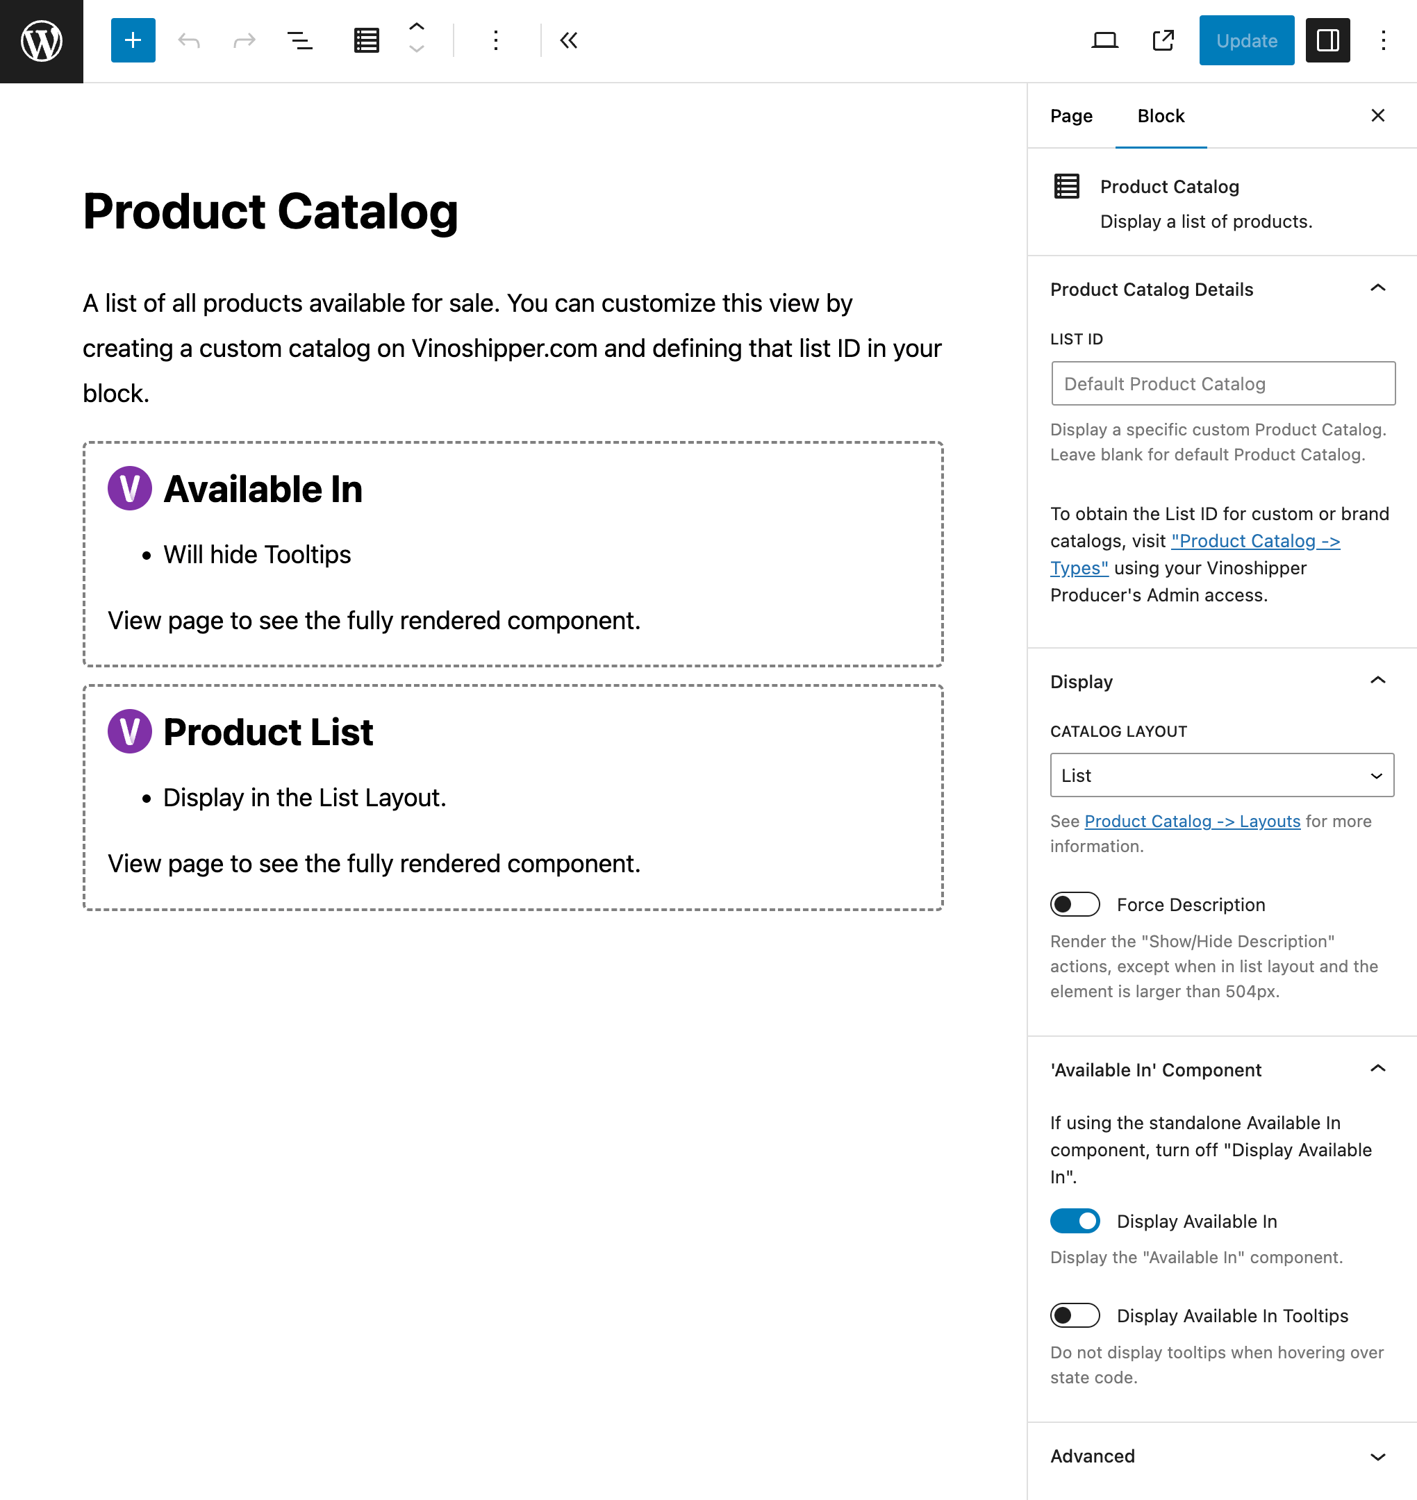
Task: Enable the Force Description toggle
Action: coord(1076,903)
